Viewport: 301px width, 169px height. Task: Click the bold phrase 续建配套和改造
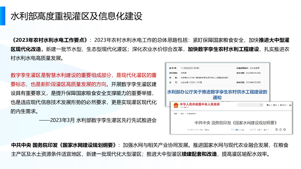(199, 154)
